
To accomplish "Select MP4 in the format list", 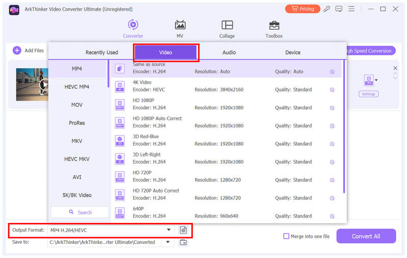I will (x=77, y=69).
